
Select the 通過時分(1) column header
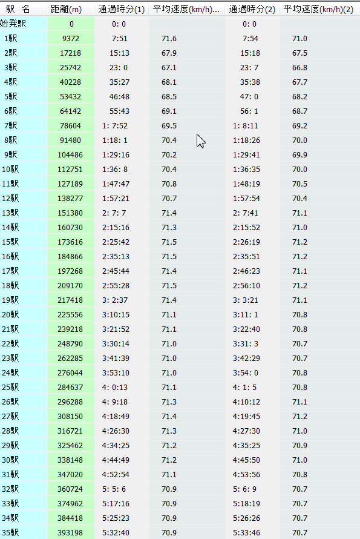[x=121, y=9]
